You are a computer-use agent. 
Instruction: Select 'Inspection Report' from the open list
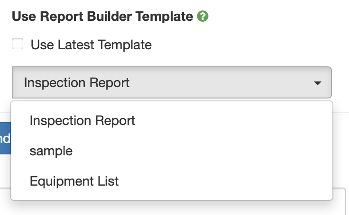tap(83, 120)
